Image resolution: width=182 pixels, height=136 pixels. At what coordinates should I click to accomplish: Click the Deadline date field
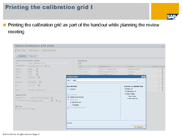33,77
